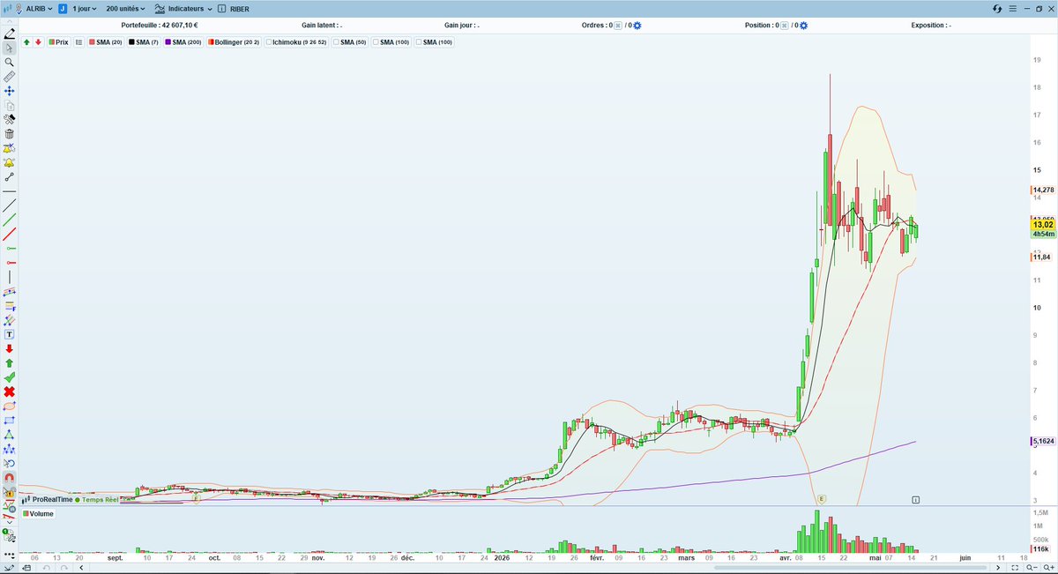
Task: Select the green checkmark marker tool
Action: pos(10,377)
